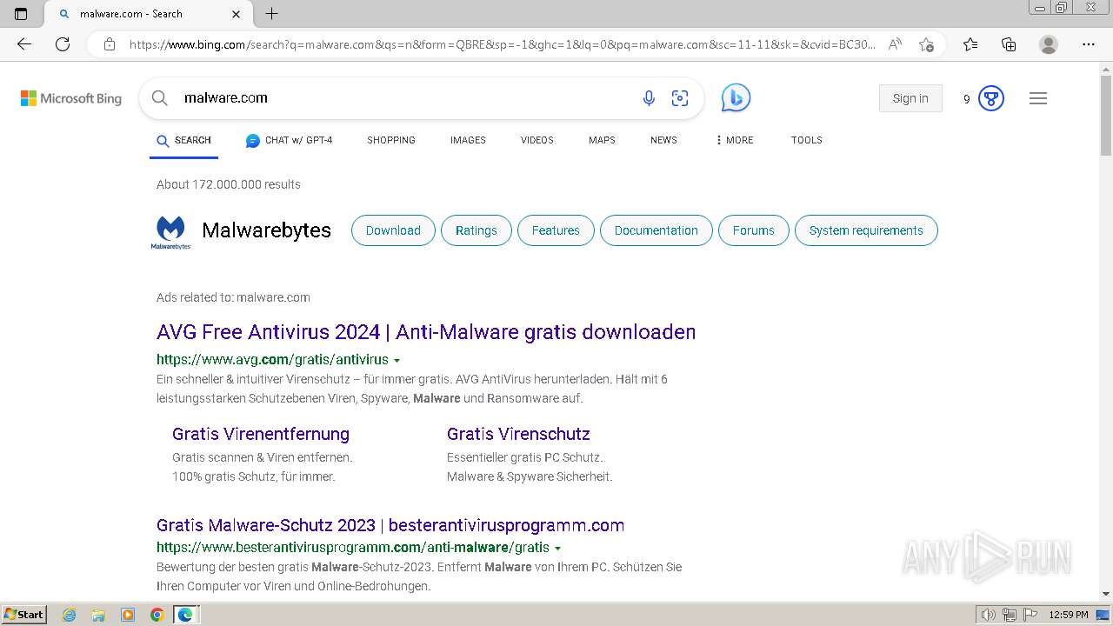Open Collections icon in toolbar

1009,44
